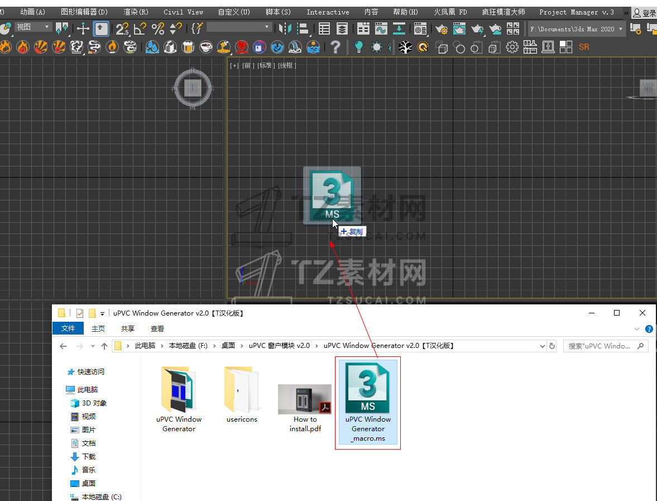Click the gear settings toolbar icon
Screen dimensions: 657x501
[512, 47]
